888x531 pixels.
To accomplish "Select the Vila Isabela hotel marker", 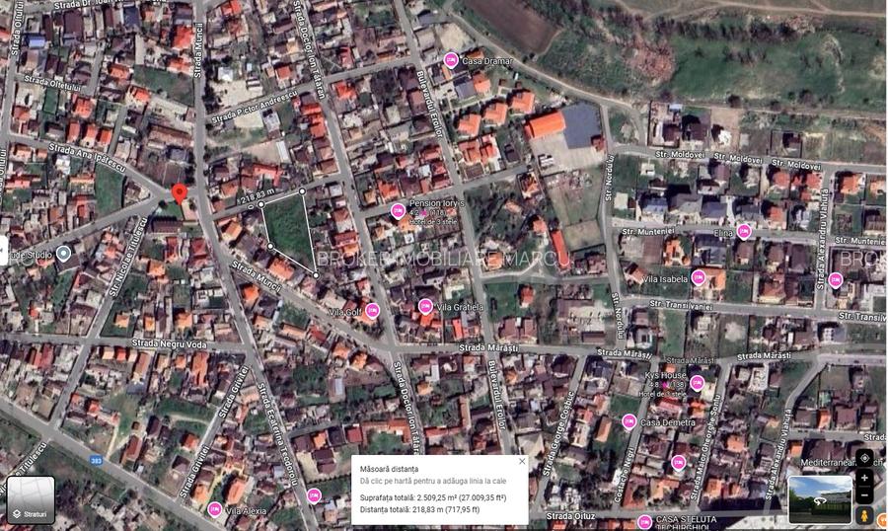I will coord(698,278).
